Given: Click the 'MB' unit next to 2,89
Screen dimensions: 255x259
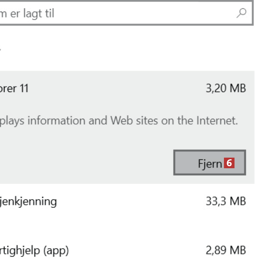Looking at the screenshot, I should coord(238,251).
